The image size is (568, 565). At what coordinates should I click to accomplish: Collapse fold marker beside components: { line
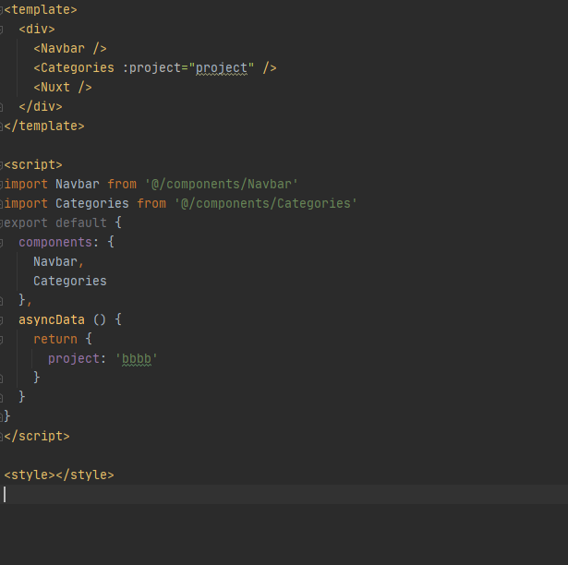click(1, 243)
